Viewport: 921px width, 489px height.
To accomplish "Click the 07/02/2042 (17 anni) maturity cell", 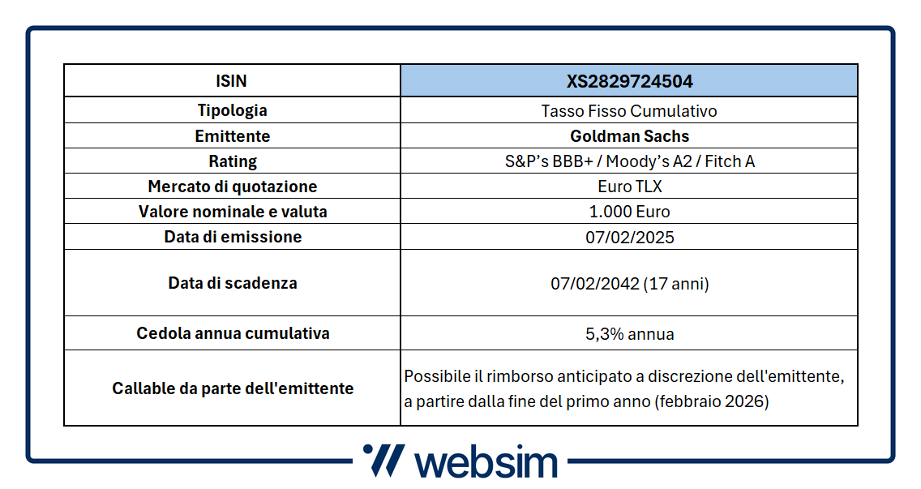I will click(x=629, y=283).
